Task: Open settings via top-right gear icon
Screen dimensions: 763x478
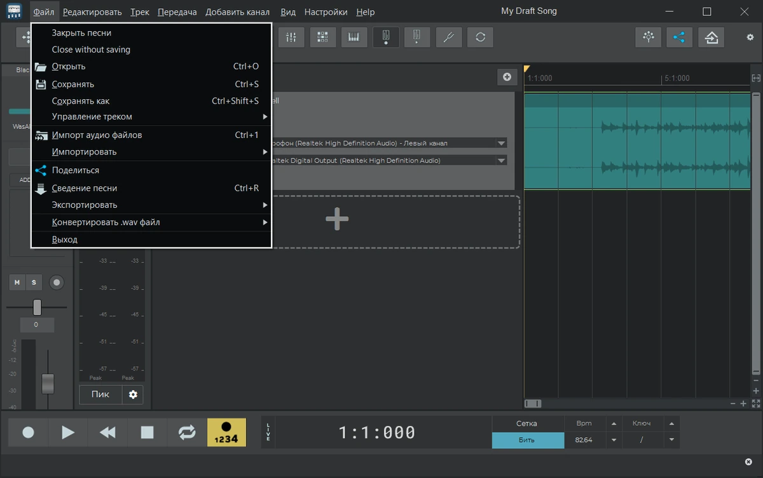Action: [750, 38]
